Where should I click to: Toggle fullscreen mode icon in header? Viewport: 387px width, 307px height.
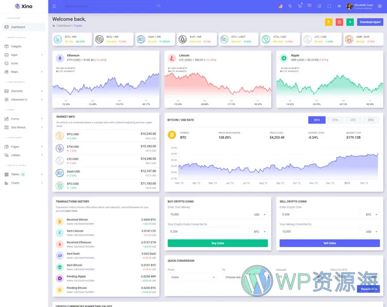coord(329,6)
